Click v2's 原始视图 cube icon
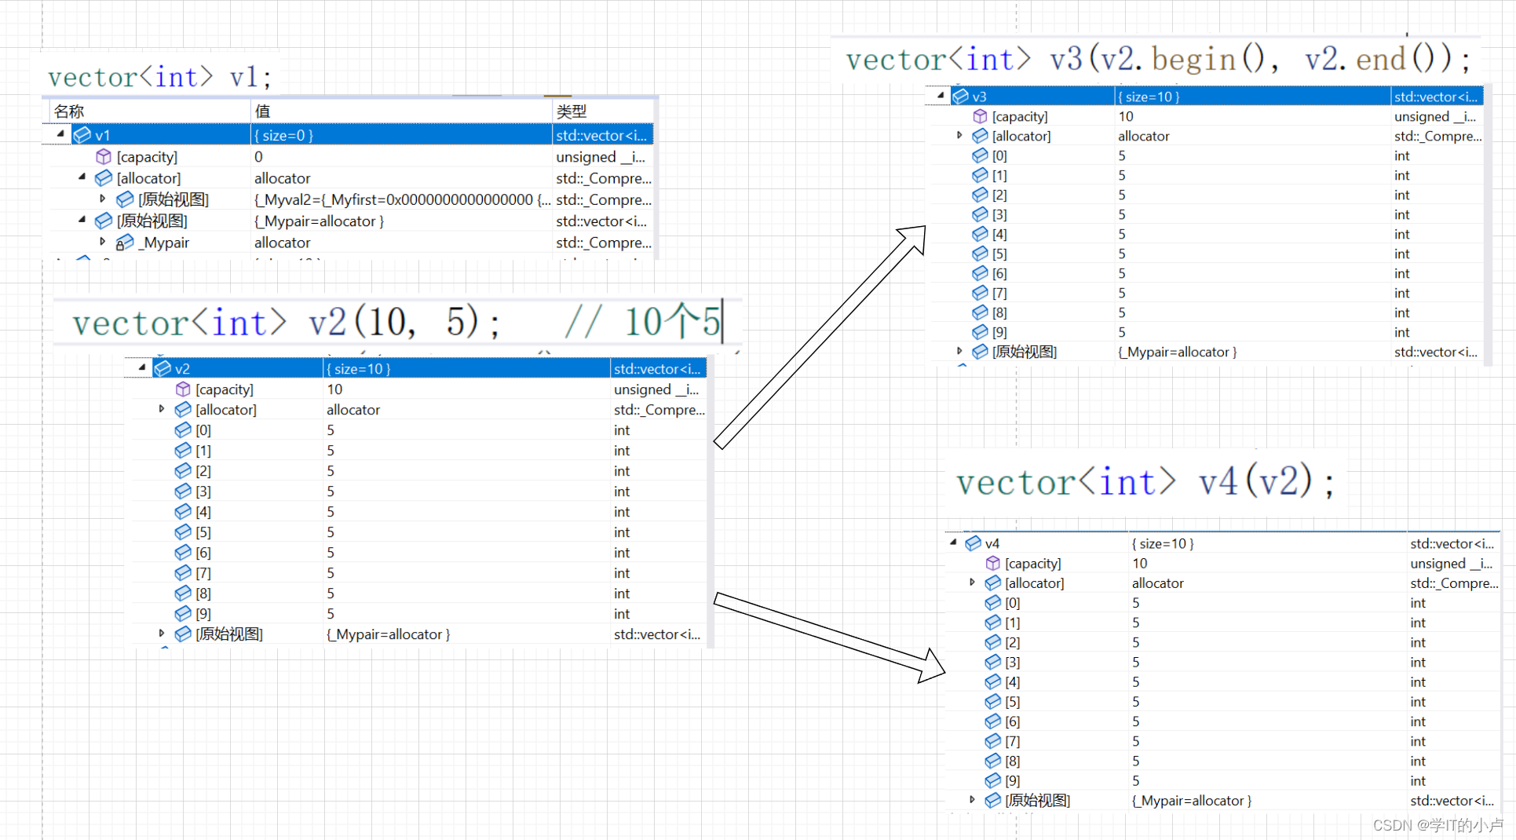The height and width of the screenshot is (840, 1516). click(183, 634)
